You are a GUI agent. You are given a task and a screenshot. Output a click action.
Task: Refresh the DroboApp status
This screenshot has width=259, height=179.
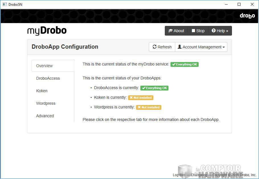coord(162,47)
